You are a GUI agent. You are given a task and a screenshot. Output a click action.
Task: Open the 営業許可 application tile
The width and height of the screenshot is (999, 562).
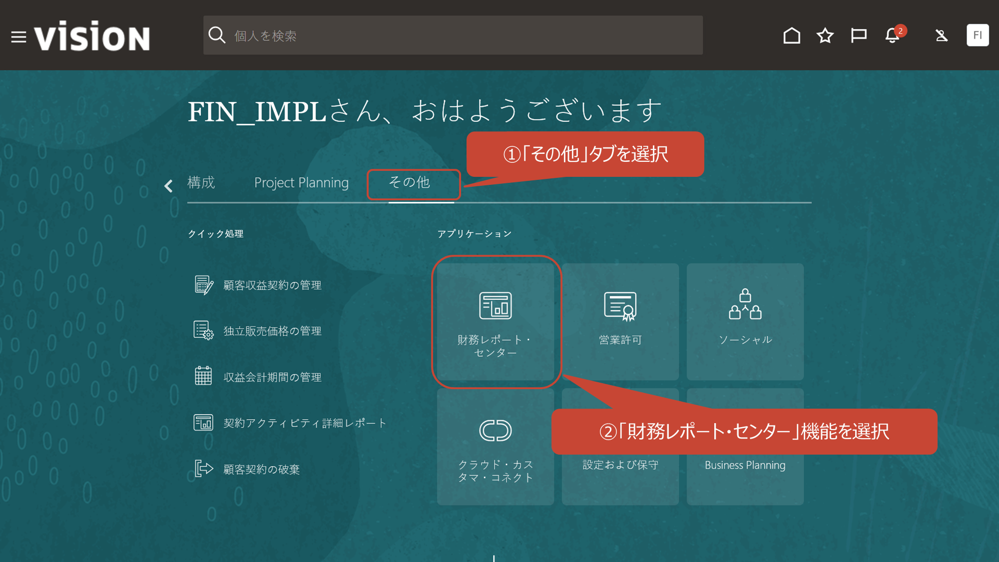pyautogui.click(x=620, y=322)
